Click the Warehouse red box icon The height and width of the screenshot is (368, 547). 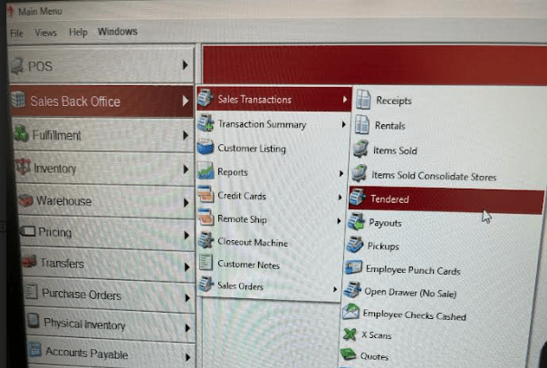pos(26,200)
